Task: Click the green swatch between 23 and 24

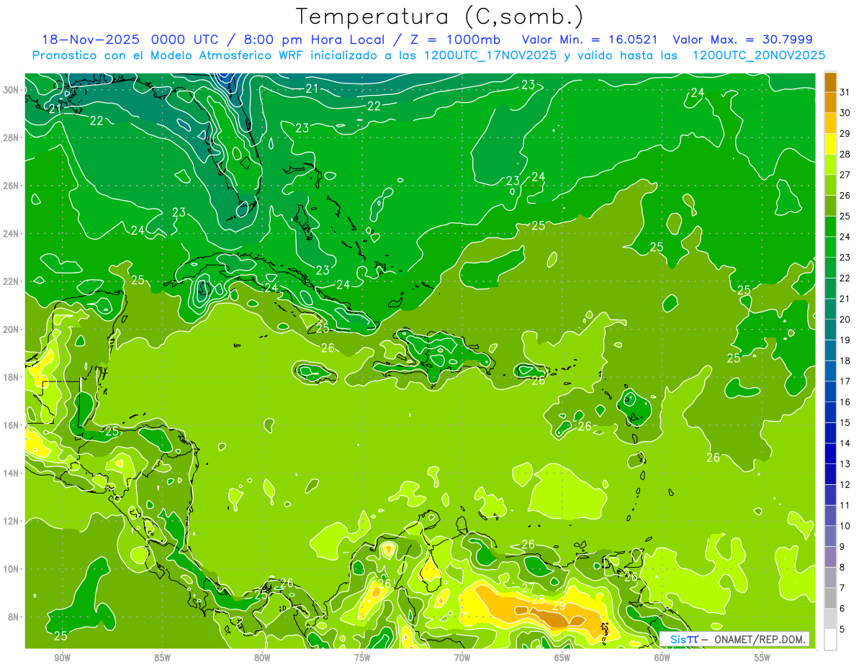Action: tap(830, 247)
